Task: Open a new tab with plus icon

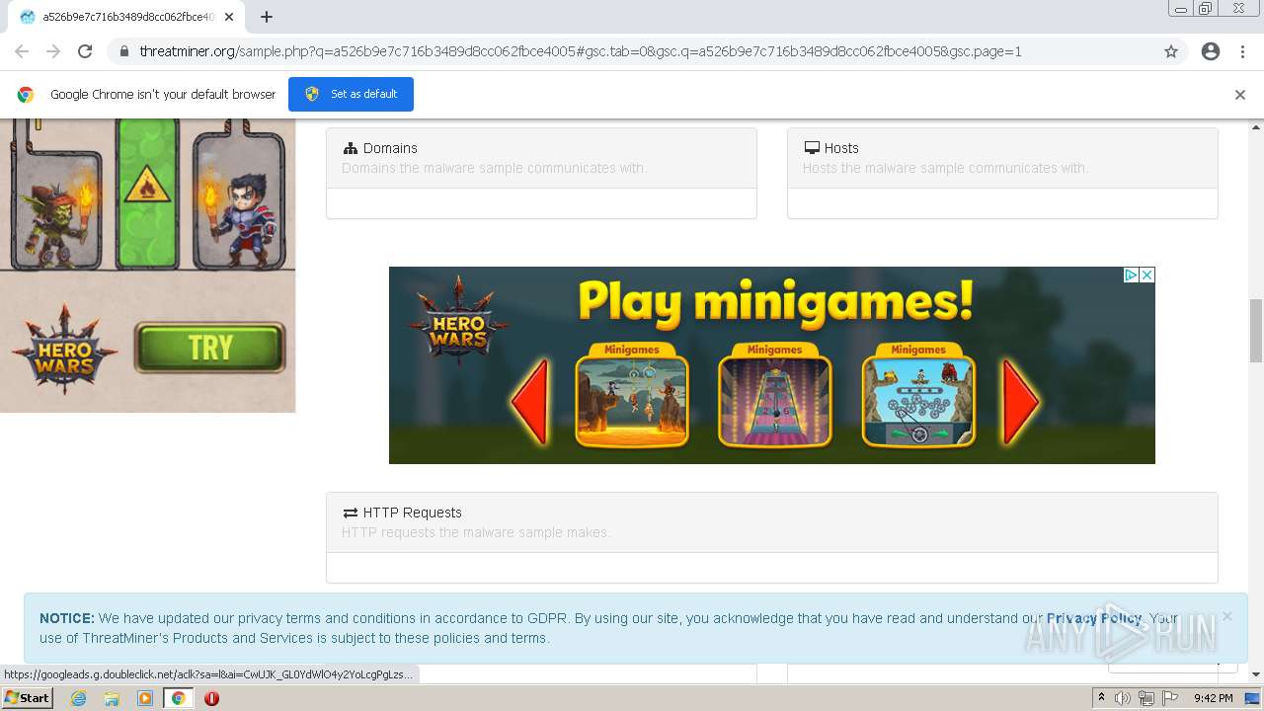Action: click(267, 17)
